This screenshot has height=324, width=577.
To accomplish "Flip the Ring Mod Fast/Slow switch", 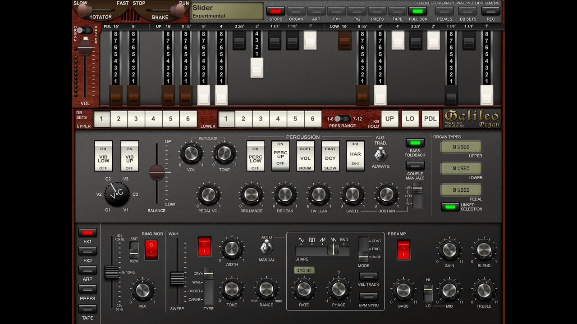I will pyautogui.click(x=134, y=249).
